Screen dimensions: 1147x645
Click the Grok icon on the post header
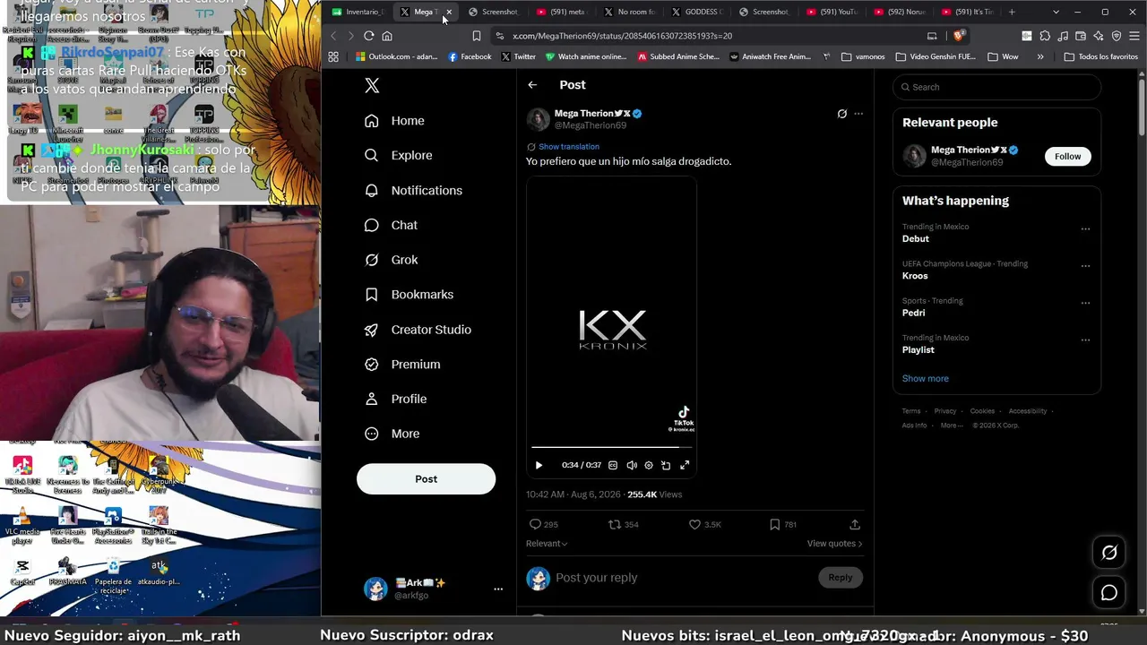tap(841, 114)
